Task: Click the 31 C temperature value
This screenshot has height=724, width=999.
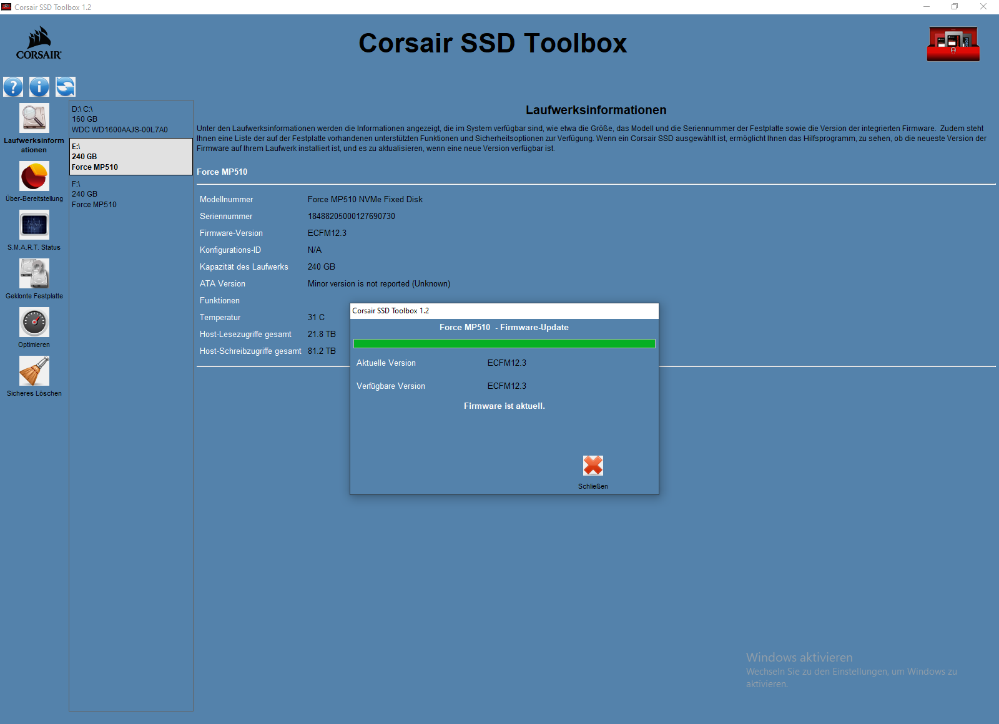Action: (x=316, y=318)
